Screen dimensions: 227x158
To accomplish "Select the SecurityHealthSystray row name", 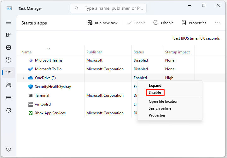I will (53, 87).
